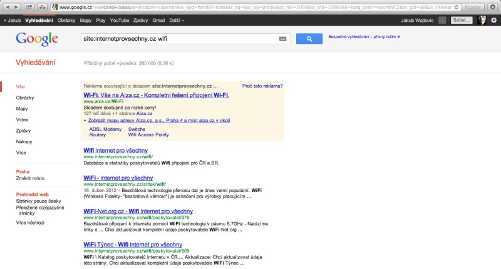Open the ADSL Modemy ad sitelink
Image resolution: width=501 pixels, height=269 pixels.
click(x=105, y=129)
